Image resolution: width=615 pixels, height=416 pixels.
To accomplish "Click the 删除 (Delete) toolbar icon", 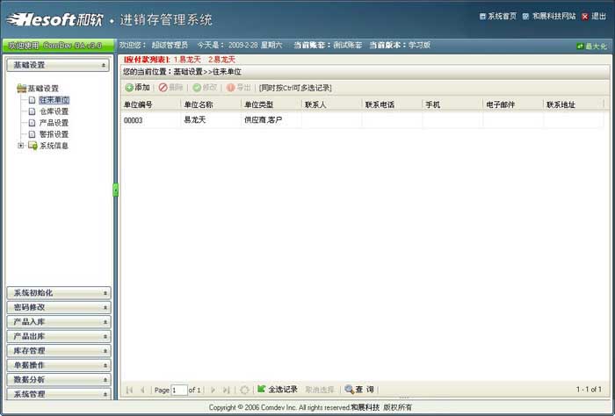I will tap(163, 88).
